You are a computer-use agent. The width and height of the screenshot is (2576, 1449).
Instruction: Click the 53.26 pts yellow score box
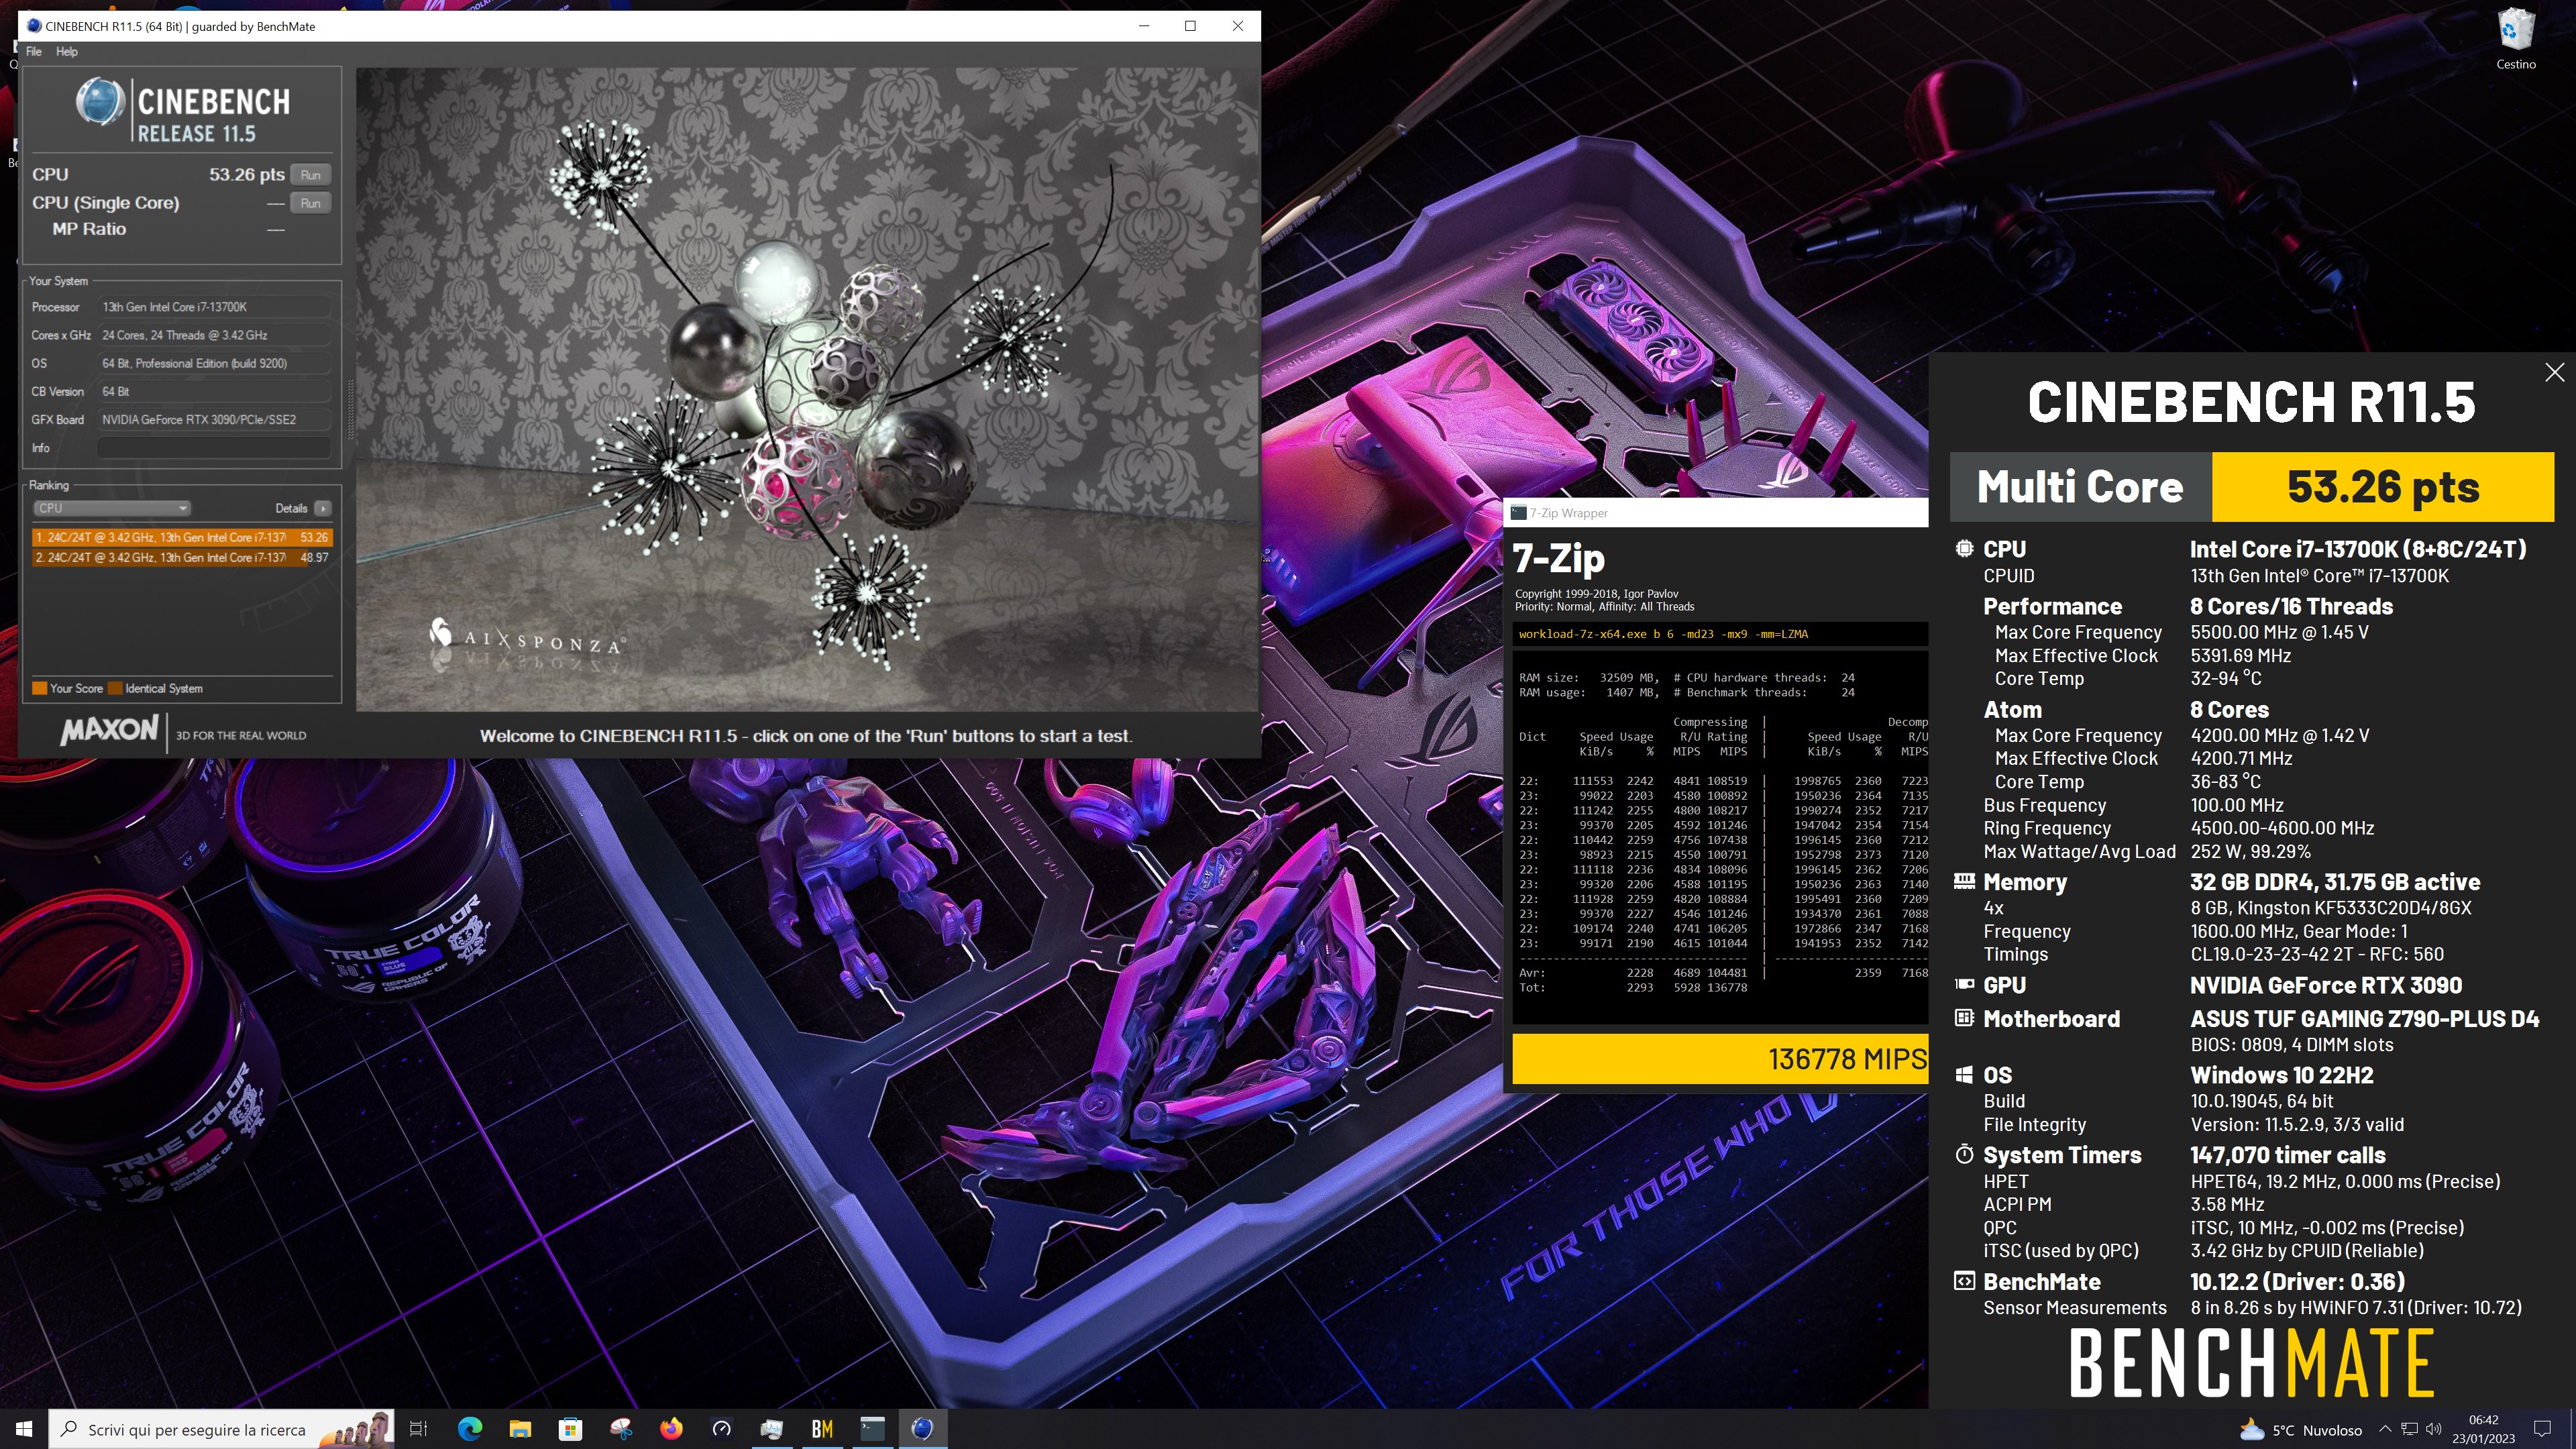tap(2382, 487)
